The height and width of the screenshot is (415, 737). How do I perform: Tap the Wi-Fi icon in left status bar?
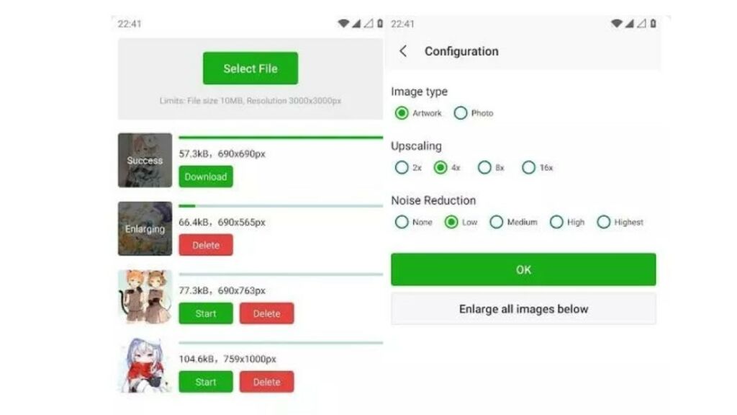(x=343, y=24)
